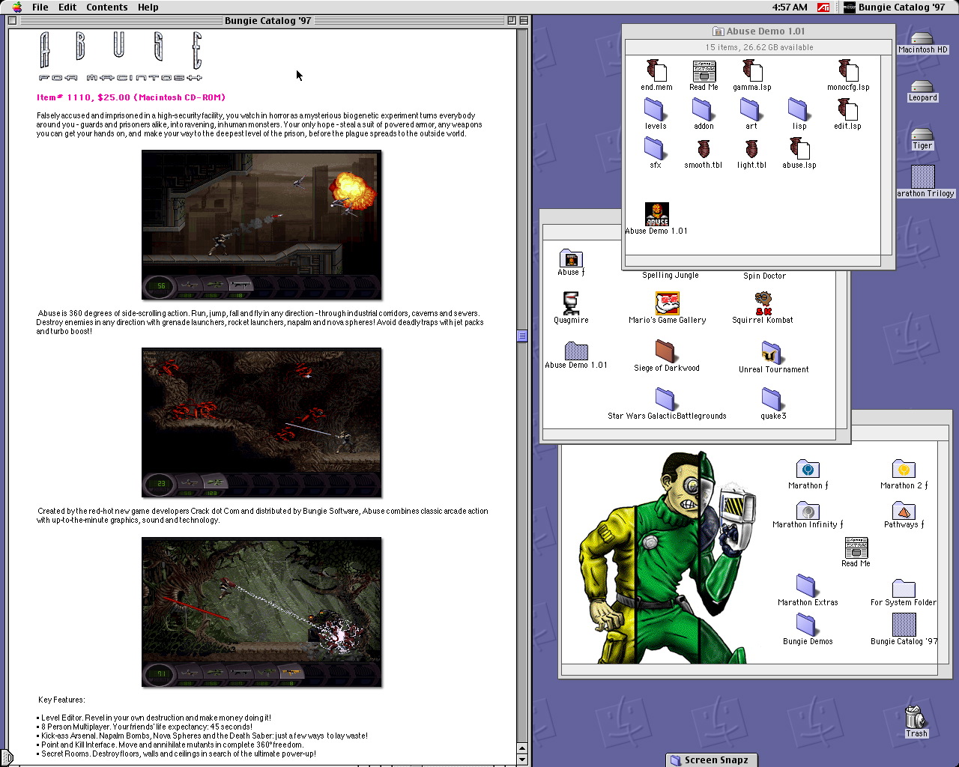Open the levels folder
959x767 pixels.
(656, 110)
